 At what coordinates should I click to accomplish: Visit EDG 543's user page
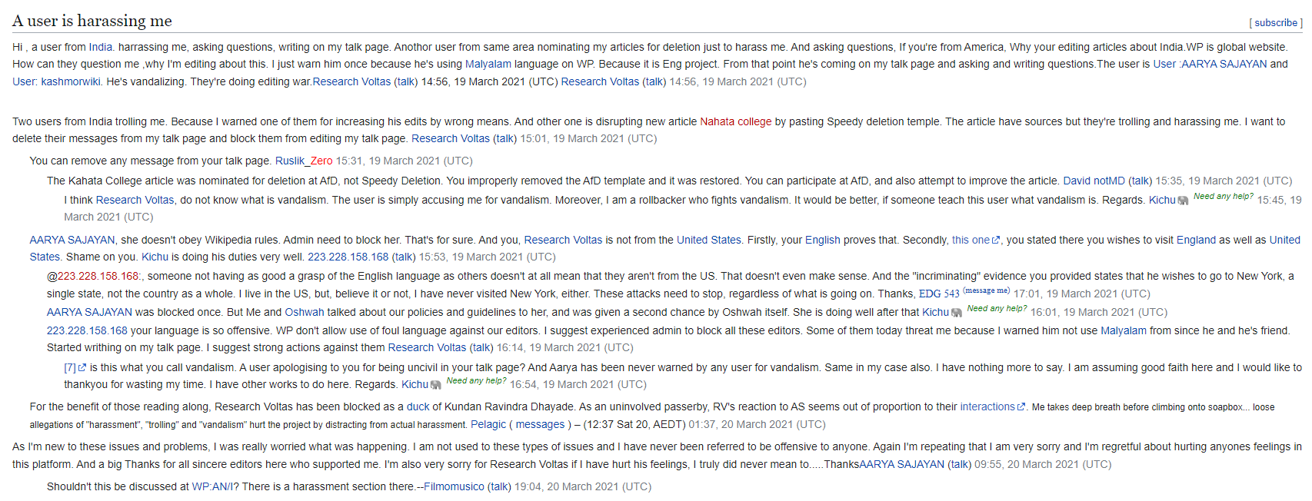pos(939,294)
